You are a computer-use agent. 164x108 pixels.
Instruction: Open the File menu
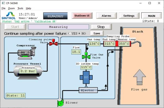click(4, 8)
